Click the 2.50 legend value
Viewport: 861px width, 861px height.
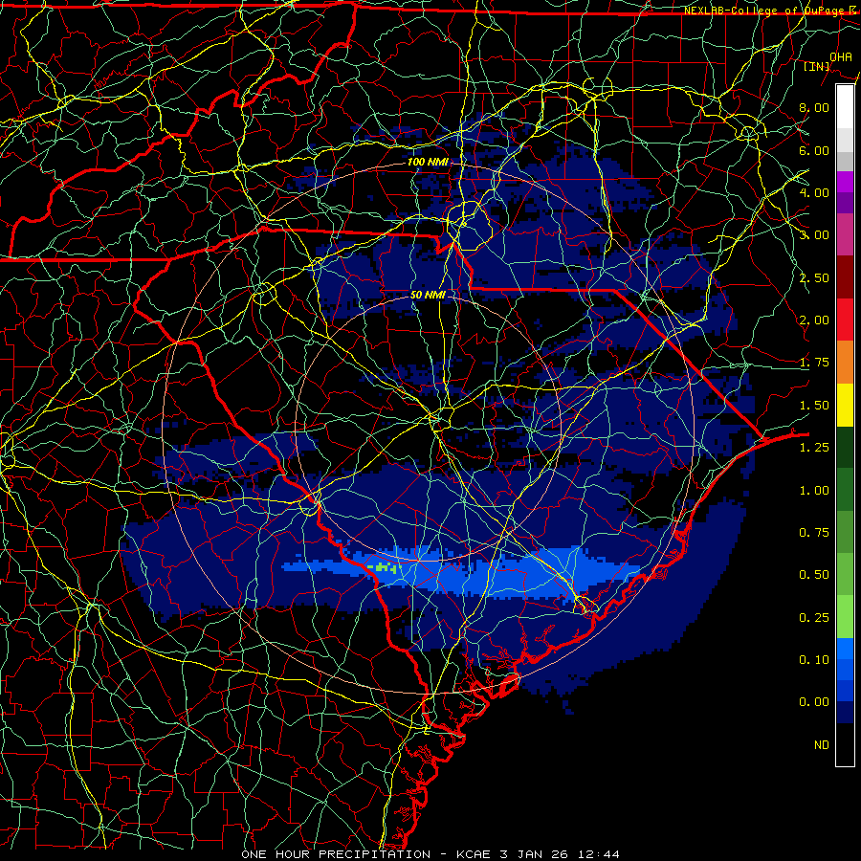pyautogui.click(x=814, y=277)
